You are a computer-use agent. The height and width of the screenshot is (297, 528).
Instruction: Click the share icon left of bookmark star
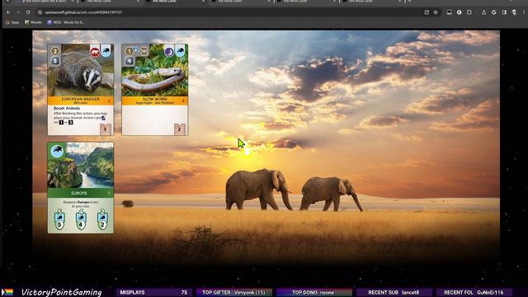click(427, 12)
